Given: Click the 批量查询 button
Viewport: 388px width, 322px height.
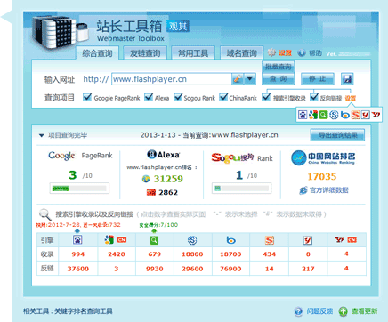Looking at the screenshot, I should coord(278,67).
